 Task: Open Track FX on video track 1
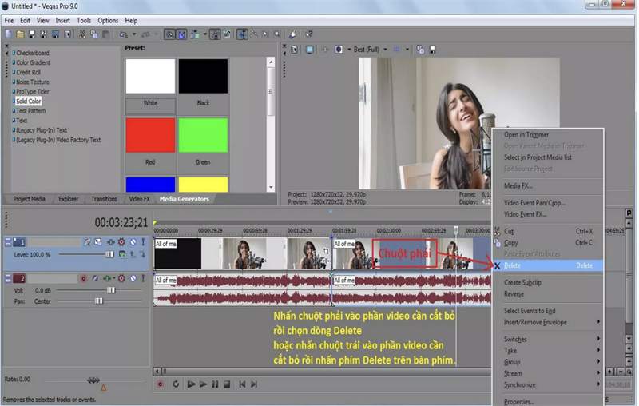[x=110, y=241]
